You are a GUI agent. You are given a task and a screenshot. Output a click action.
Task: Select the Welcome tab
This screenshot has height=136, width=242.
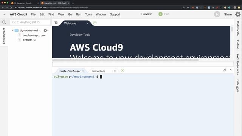(70, 23)
